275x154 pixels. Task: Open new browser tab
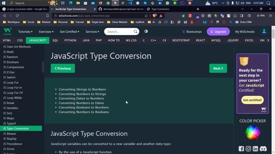198,9
